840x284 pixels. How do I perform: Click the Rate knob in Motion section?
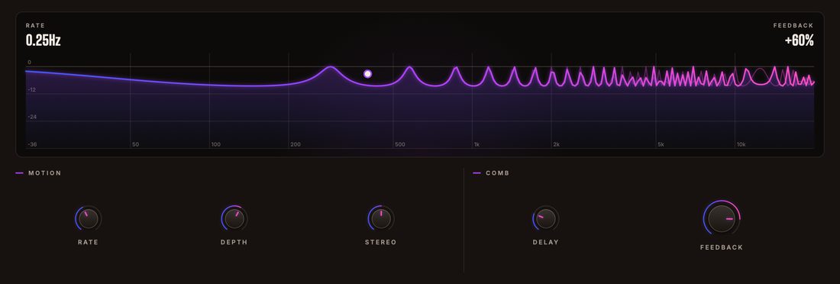[89, 218]
